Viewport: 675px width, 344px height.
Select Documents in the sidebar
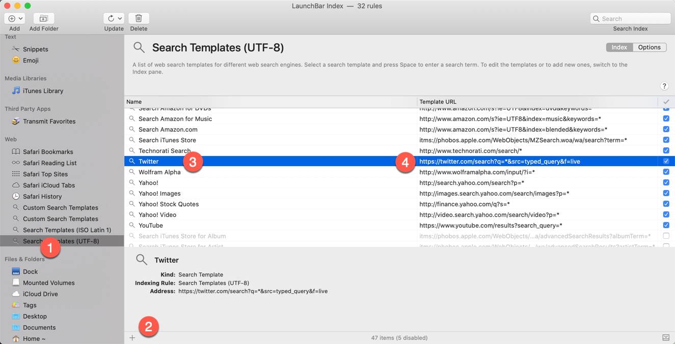point(62,328)
